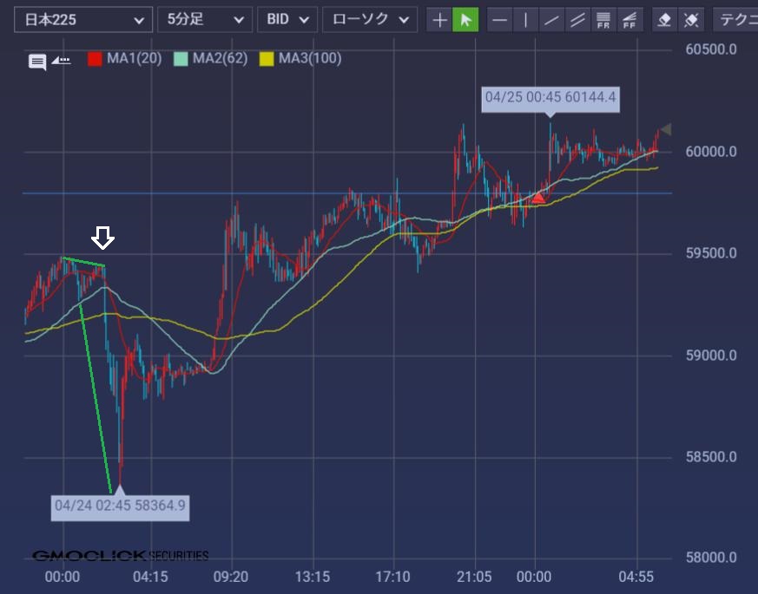Click the red MA1(20) color swatch

click(x=95, y=59)
